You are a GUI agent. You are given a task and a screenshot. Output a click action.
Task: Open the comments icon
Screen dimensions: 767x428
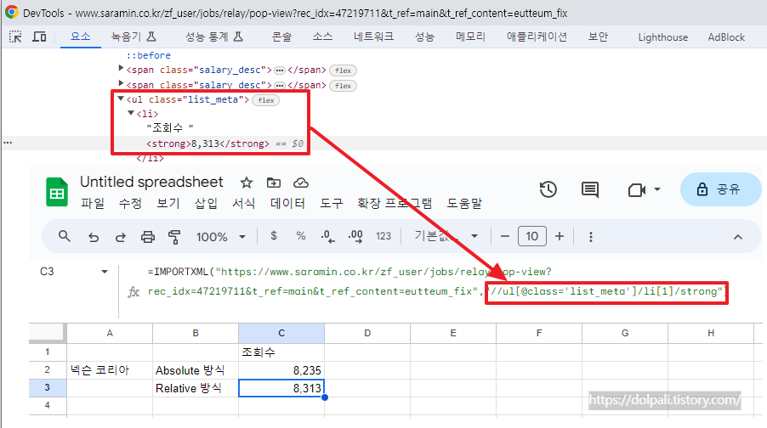[x=590, y=189]
